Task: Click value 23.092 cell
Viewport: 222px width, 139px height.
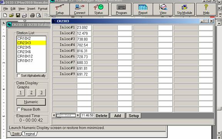Action: (x=84, y=27)
